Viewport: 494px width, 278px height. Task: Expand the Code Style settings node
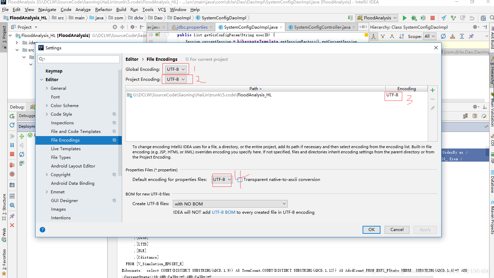(x=47, y=114)
